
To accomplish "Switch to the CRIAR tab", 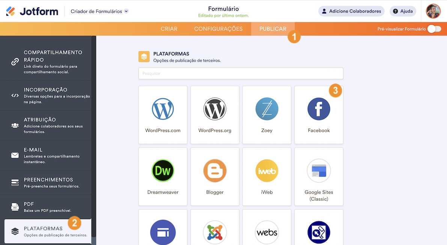I will [x=169, y=29].
